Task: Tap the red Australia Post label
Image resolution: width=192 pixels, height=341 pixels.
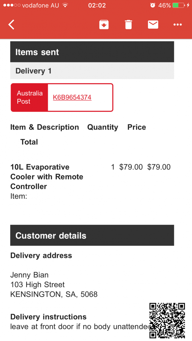Action: (x=29, y=98)
